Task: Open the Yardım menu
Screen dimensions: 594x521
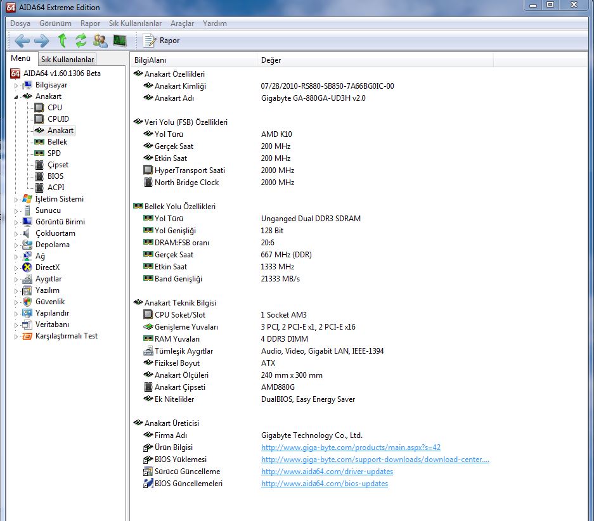Action: [x=215, y=23]
